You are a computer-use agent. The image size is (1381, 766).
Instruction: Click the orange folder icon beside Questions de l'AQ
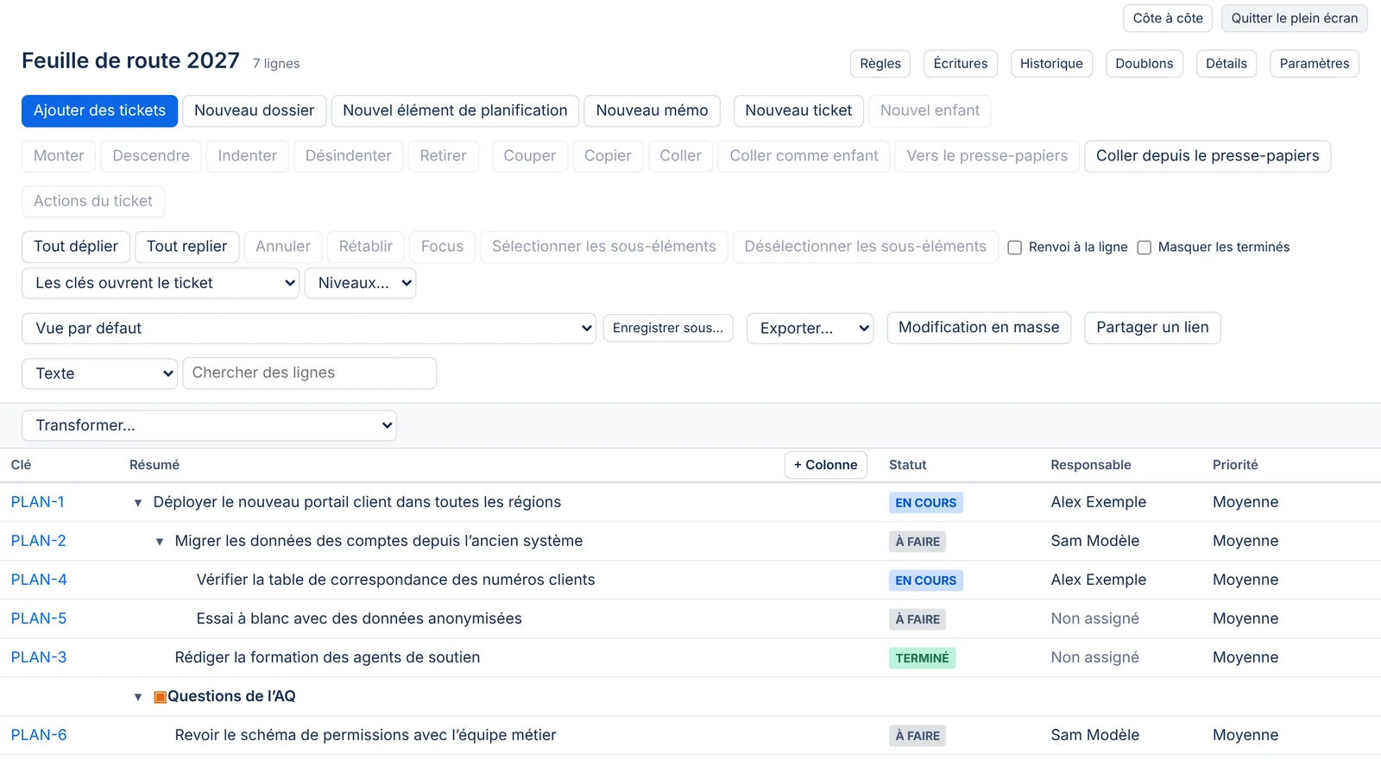(160, 697)
